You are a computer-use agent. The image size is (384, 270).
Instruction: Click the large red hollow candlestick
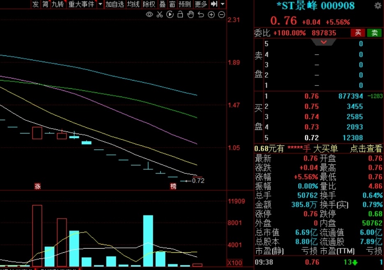coord(37,133)
